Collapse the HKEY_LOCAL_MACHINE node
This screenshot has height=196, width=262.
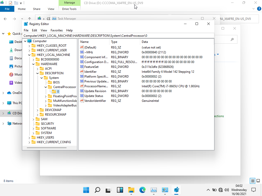(29, 55)
